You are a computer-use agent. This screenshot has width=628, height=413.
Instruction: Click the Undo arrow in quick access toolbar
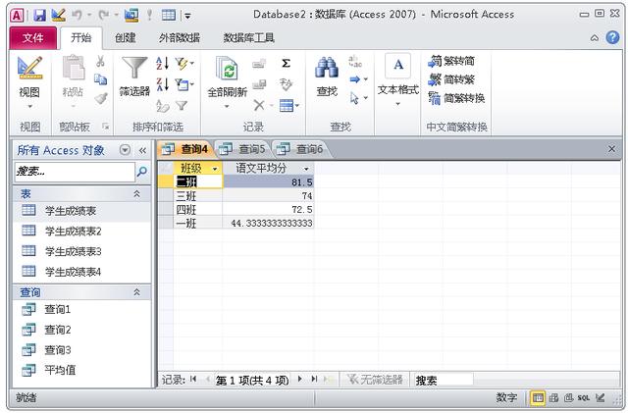pyautogui.click(x=77, y=16)
